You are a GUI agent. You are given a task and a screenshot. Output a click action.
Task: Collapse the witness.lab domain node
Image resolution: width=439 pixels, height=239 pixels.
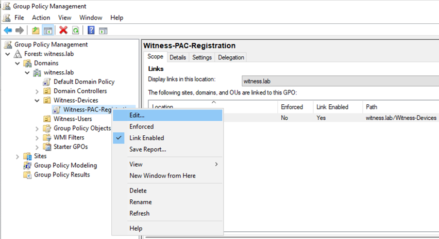tap(27, 73)
